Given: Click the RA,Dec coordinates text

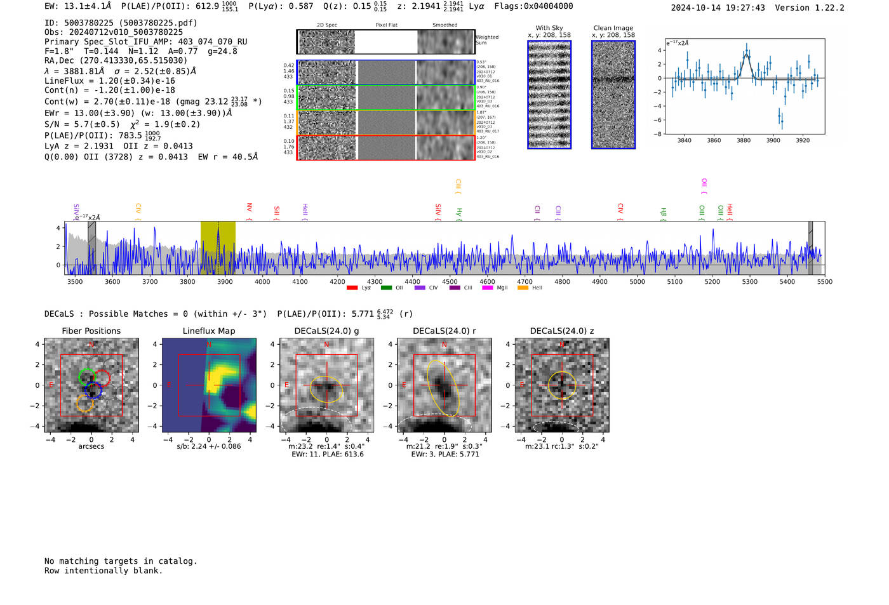Looking at the screenshot, I should [116, 61].
